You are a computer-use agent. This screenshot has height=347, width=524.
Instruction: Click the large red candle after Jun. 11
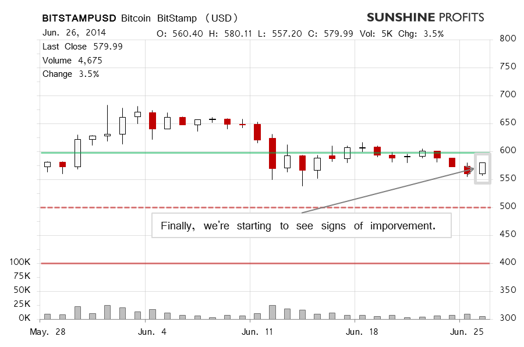[x=272, y=154]
